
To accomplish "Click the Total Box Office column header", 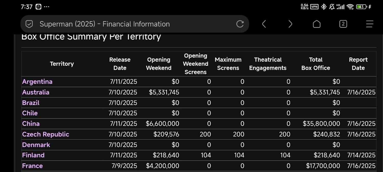I will [316, 64].
